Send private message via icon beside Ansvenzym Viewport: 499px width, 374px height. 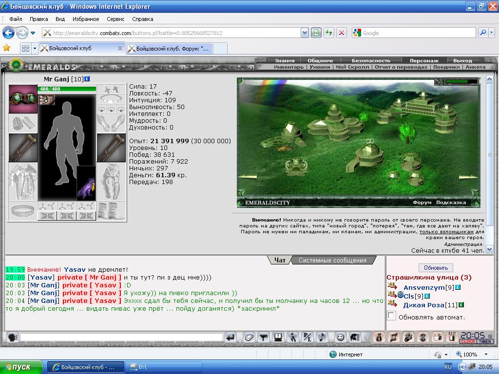pyautogui.click(x=392, y=286)
